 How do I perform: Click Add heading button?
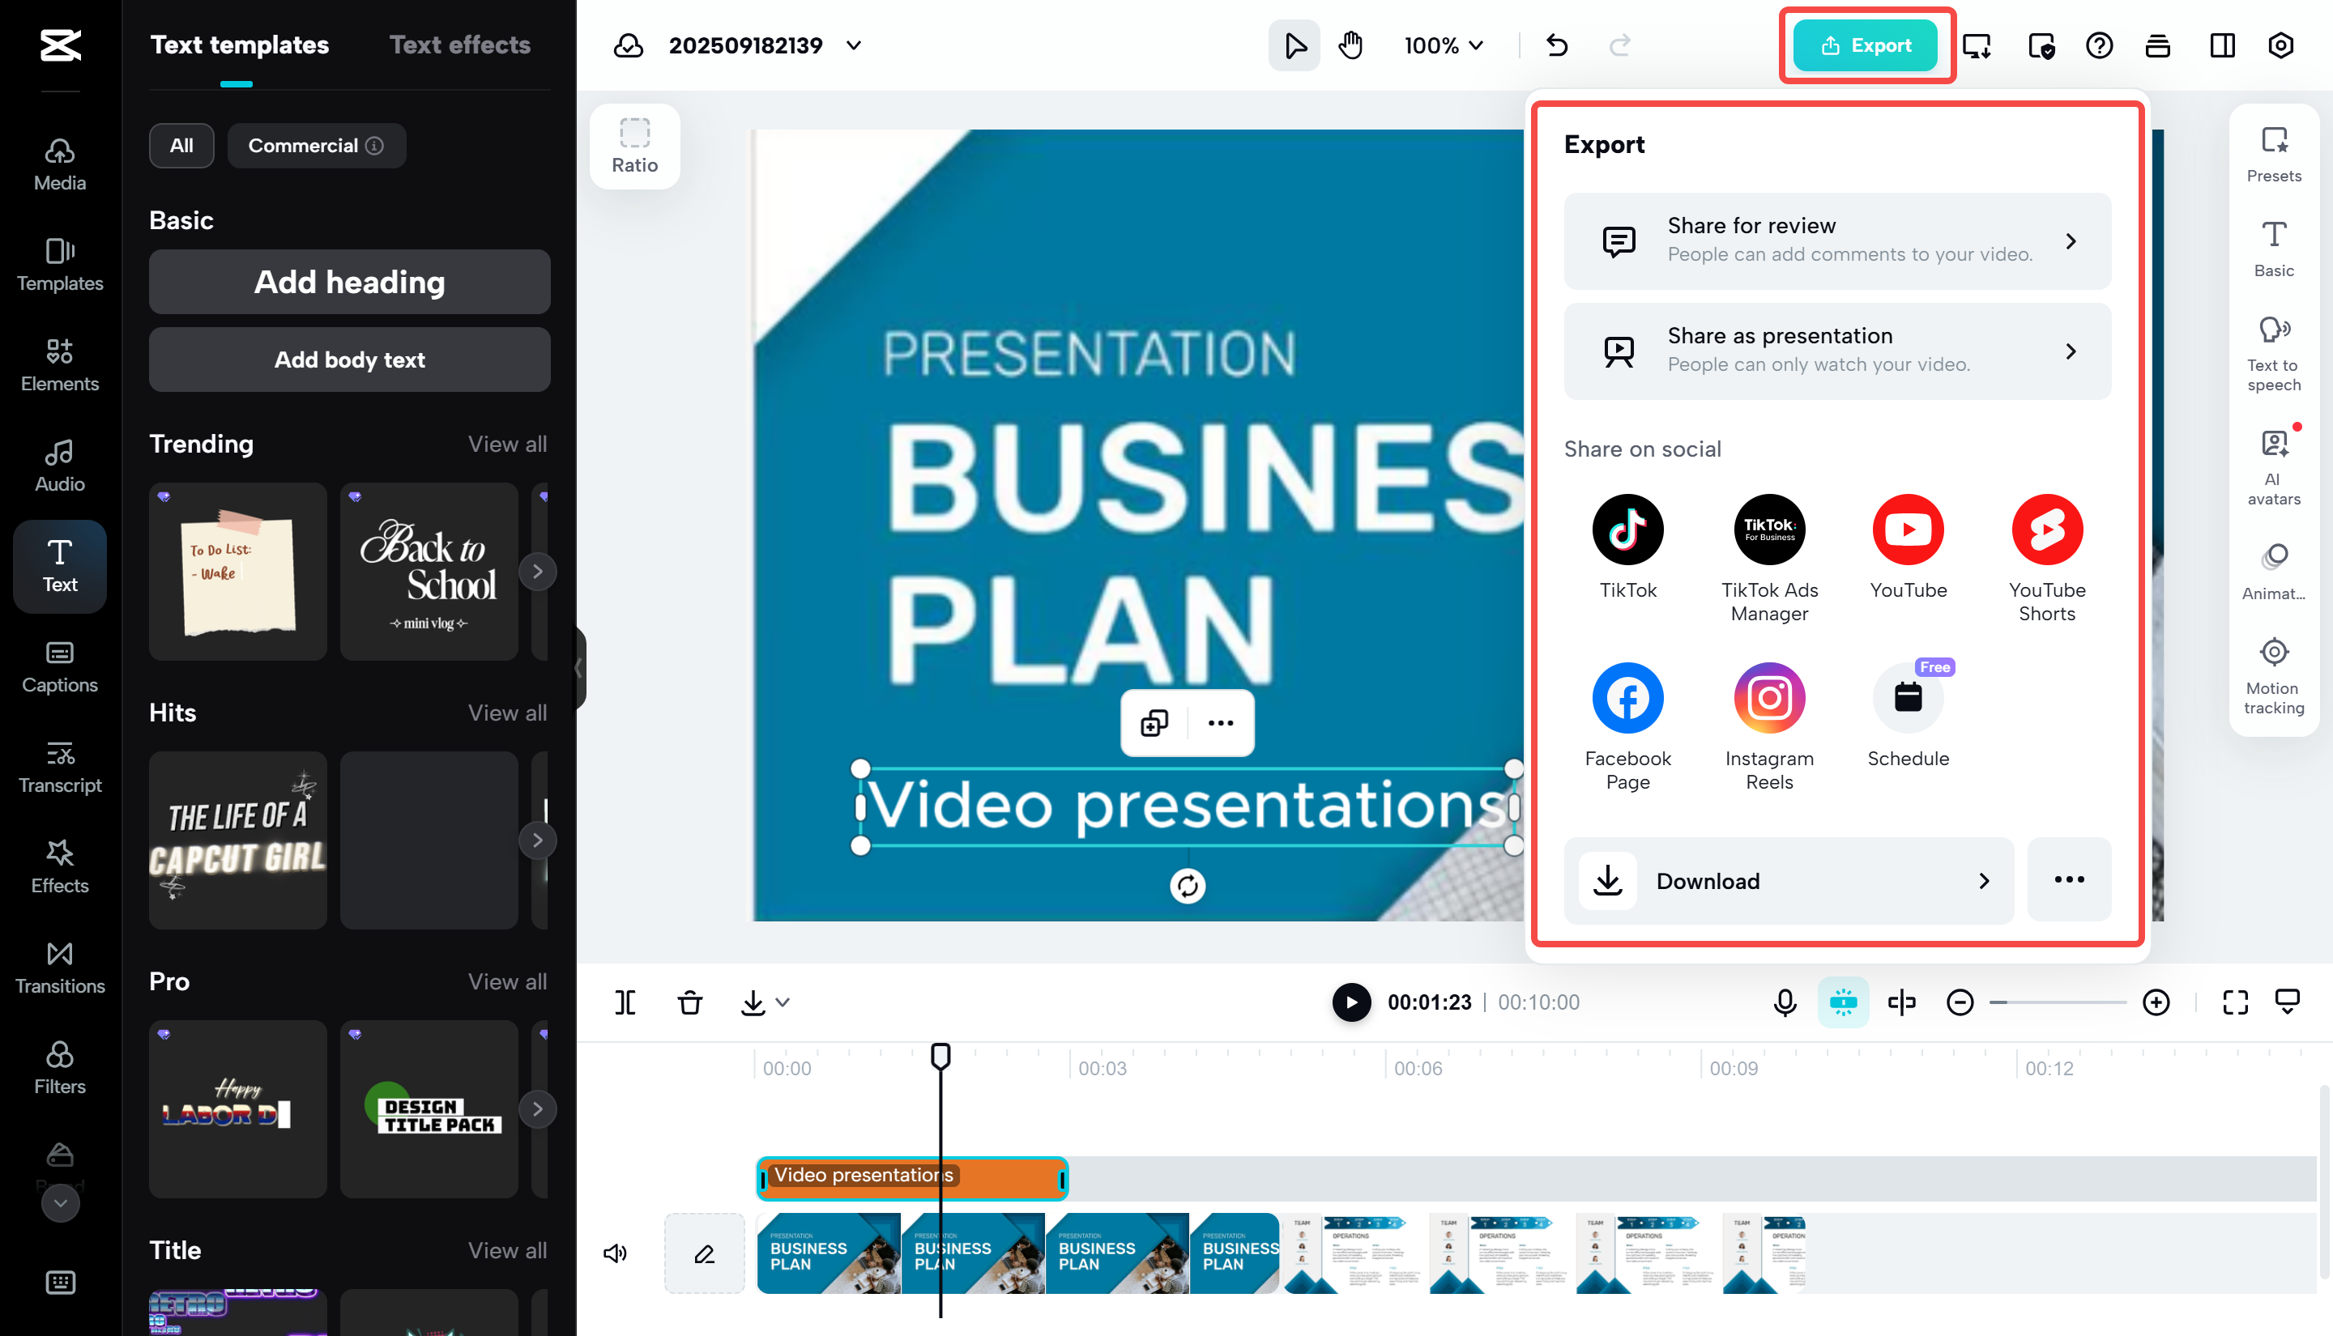click(x=349, y=282)
